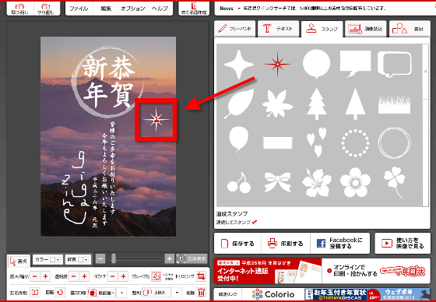
Task: Toggle the continuous stamp checkmark
Action: coord(255,222)
